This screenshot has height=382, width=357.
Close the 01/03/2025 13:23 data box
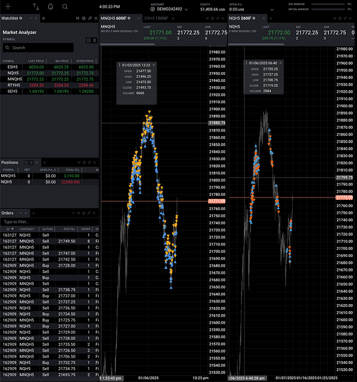154,65
